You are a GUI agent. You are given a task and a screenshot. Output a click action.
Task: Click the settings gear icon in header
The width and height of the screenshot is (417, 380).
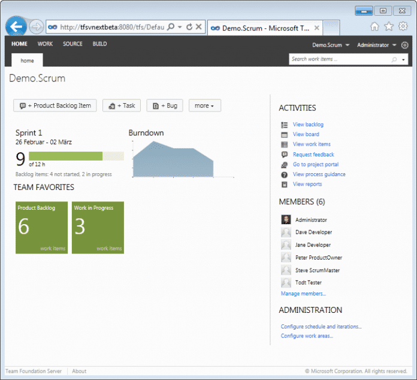405,45
